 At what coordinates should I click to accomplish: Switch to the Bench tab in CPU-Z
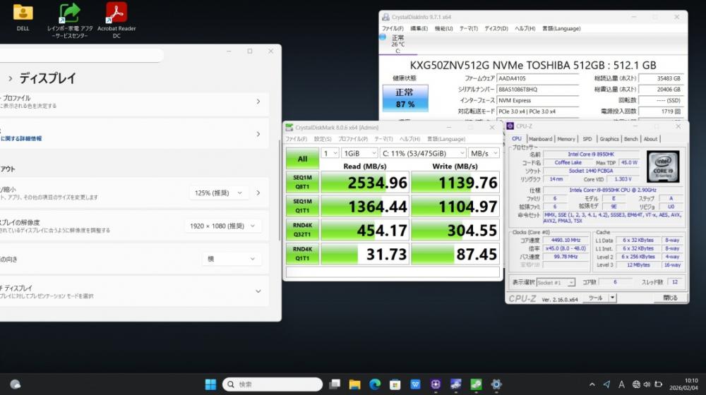630,139
